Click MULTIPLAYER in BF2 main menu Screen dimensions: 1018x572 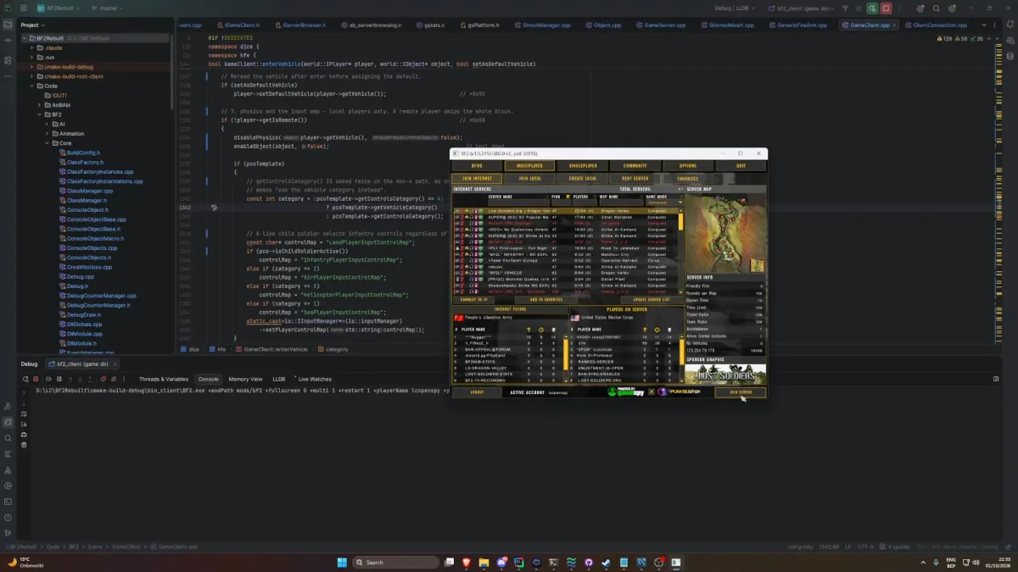pos(530,166)
